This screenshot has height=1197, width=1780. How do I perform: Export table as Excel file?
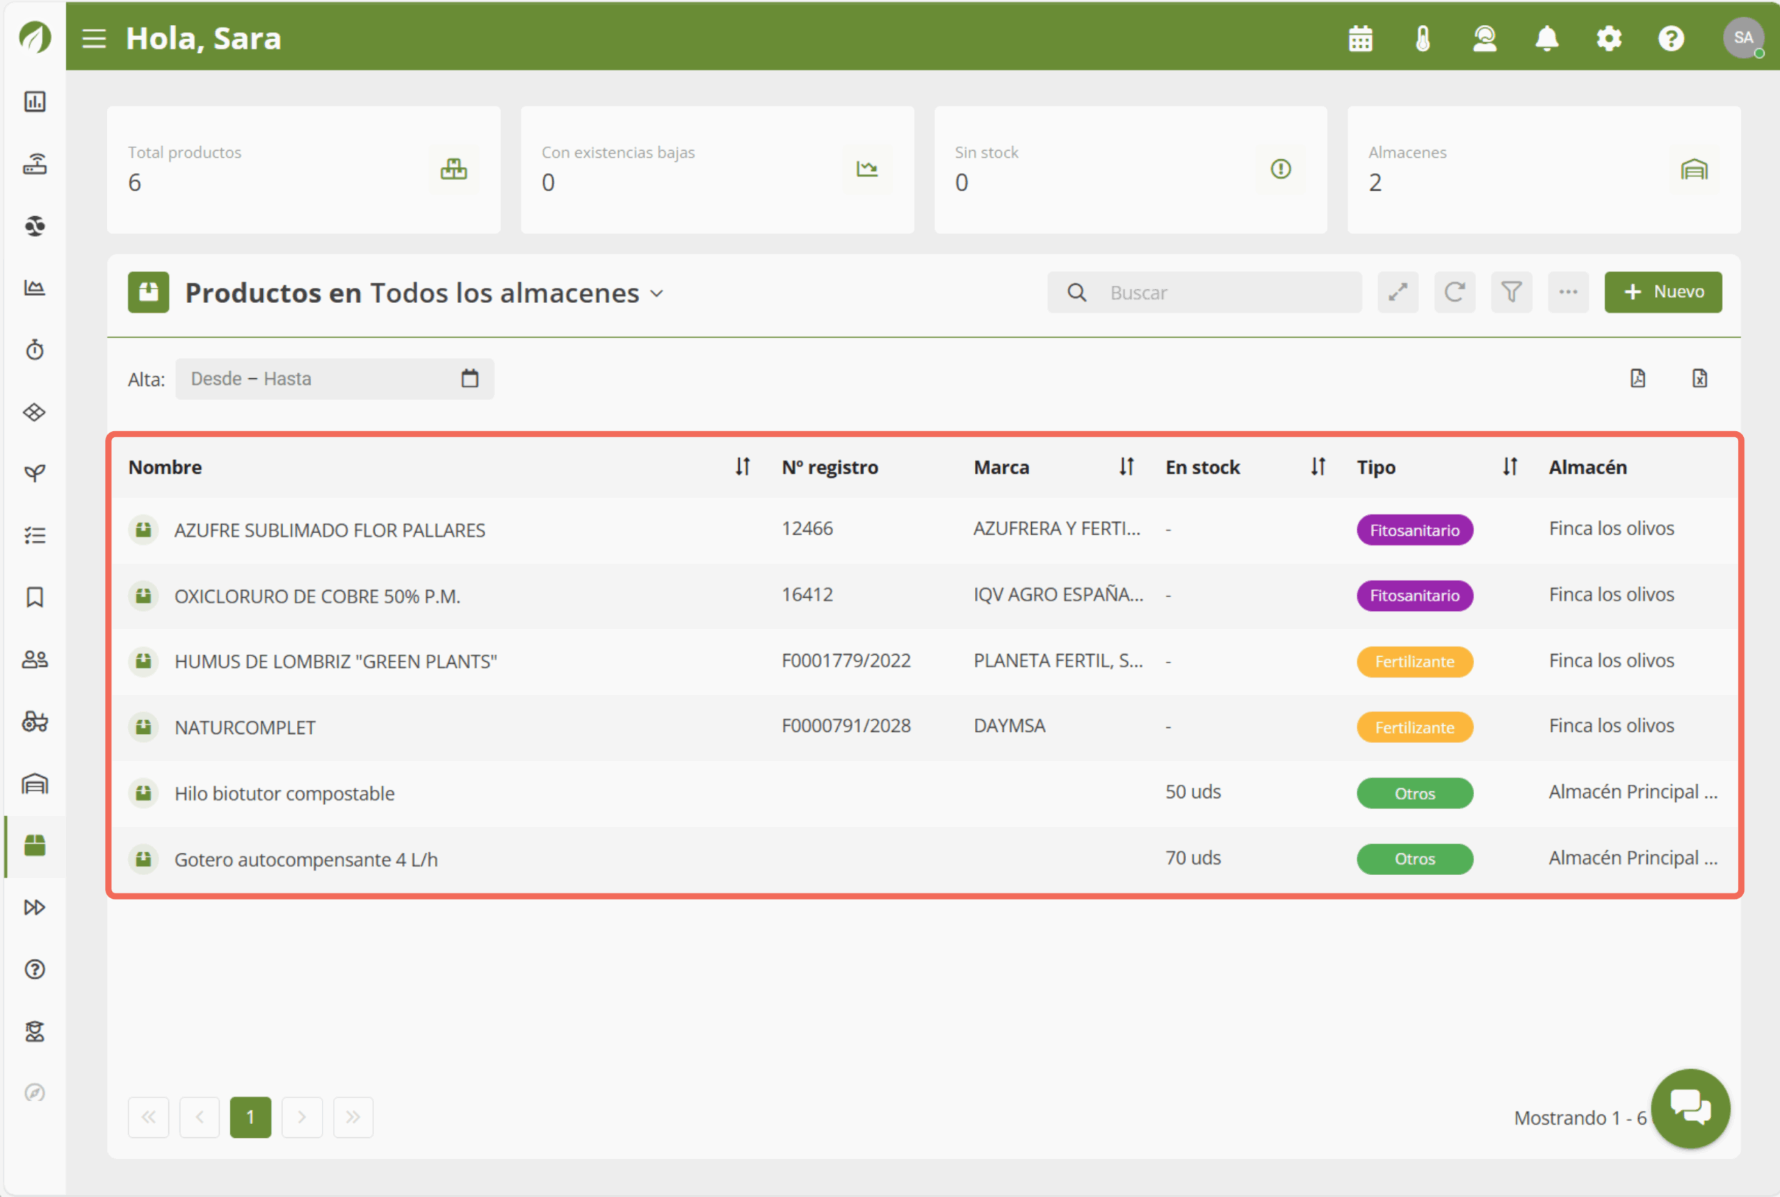tap(1699, 379)
